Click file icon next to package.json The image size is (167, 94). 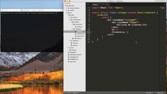click(x=69, y=57)
